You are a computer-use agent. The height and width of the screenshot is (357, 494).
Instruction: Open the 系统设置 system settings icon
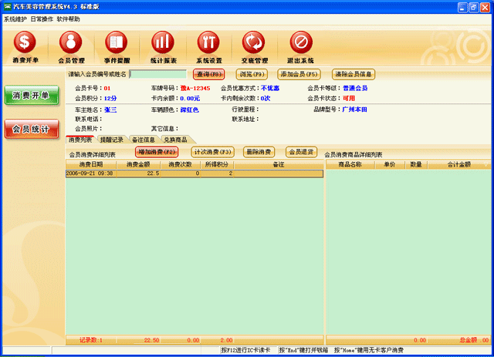[208, 46]
